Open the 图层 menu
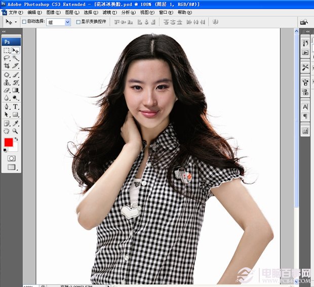The image size is (314, 287). [x=72, y=13]
